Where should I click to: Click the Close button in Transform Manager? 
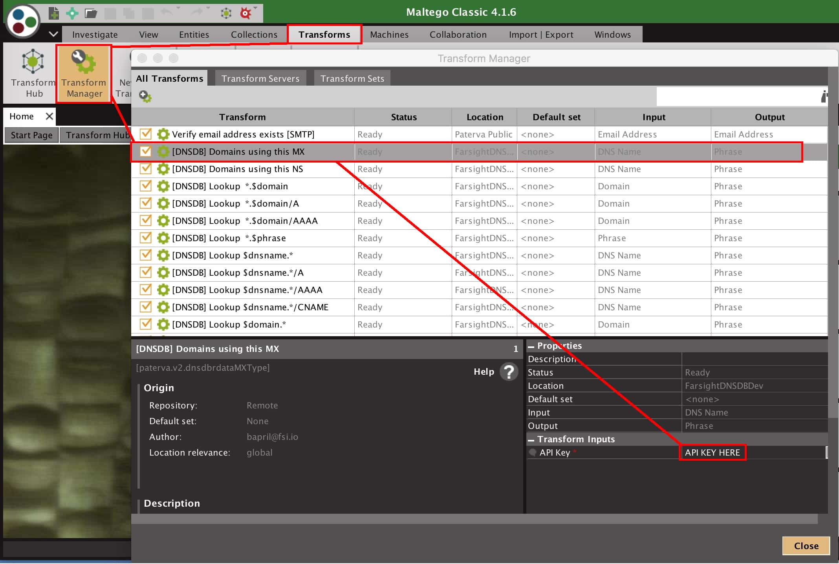[x=806, y=546]
